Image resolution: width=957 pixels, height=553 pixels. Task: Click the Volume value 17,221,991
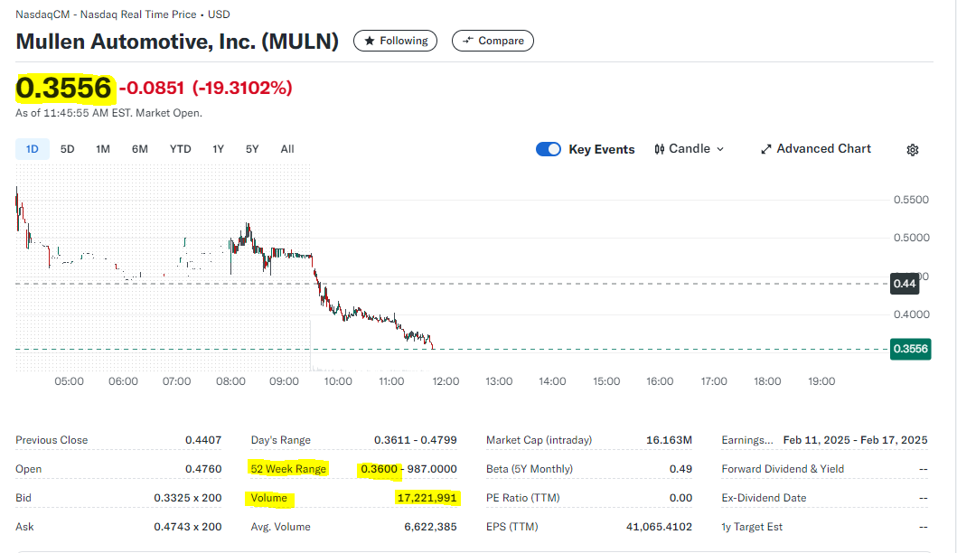tap(427, 498)
